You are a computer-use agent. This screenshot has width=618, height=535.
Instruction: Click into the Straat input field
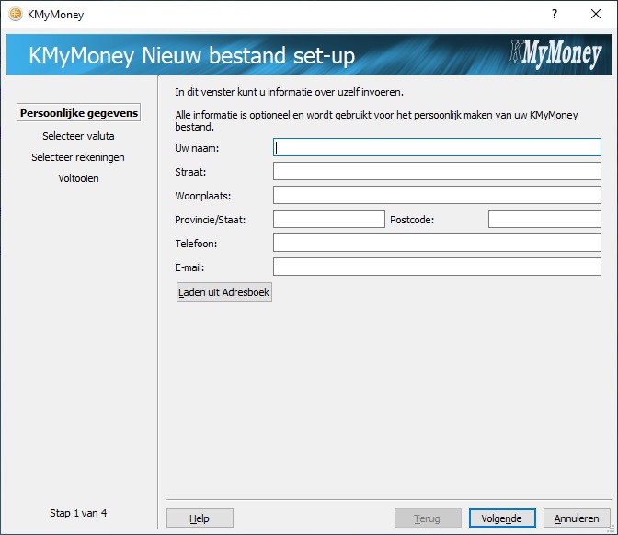pos(437,171)
